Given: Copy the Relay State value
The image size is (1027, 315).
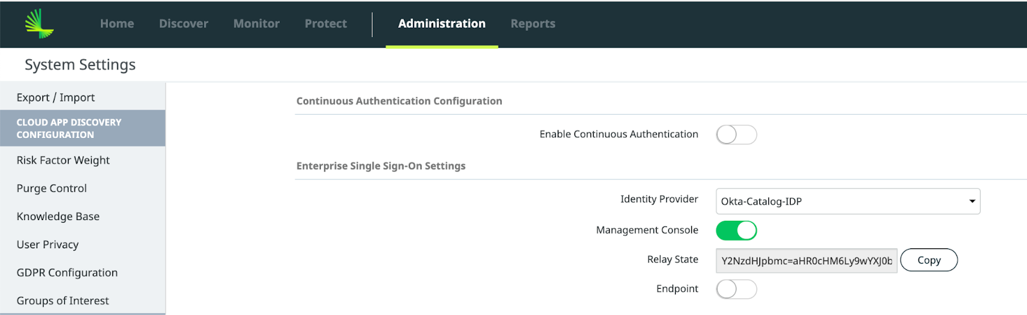Looking at the screenshot, I should [x=929, y=260].
